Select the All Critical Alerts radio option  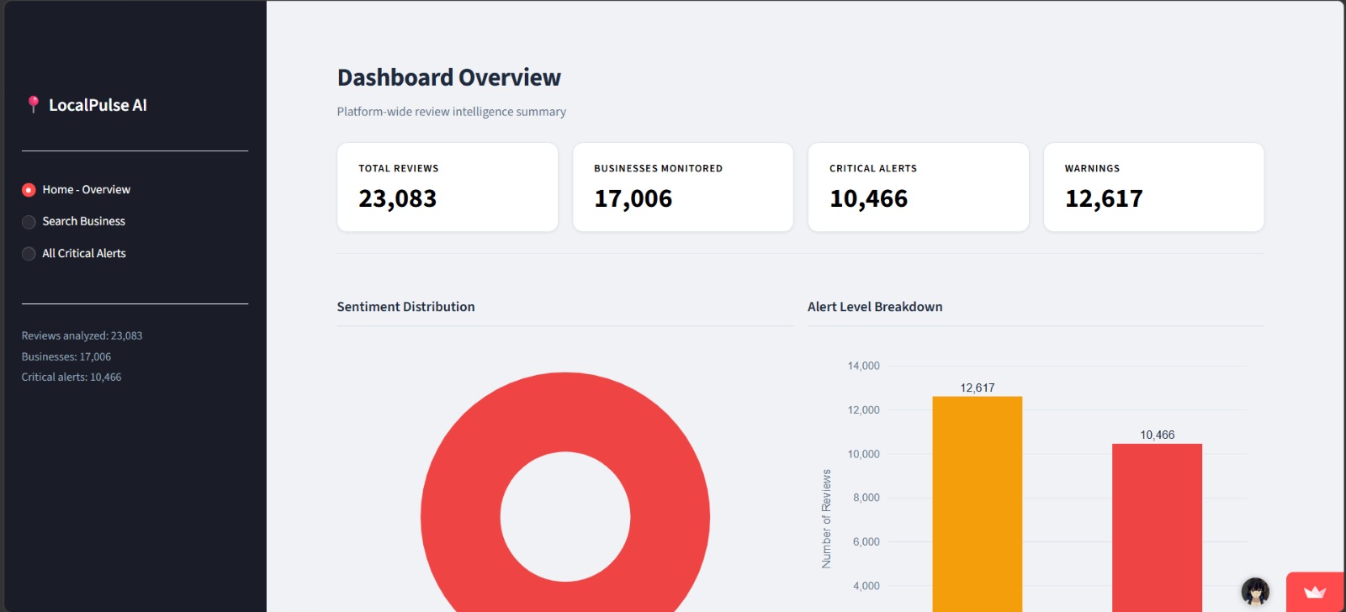29,254
